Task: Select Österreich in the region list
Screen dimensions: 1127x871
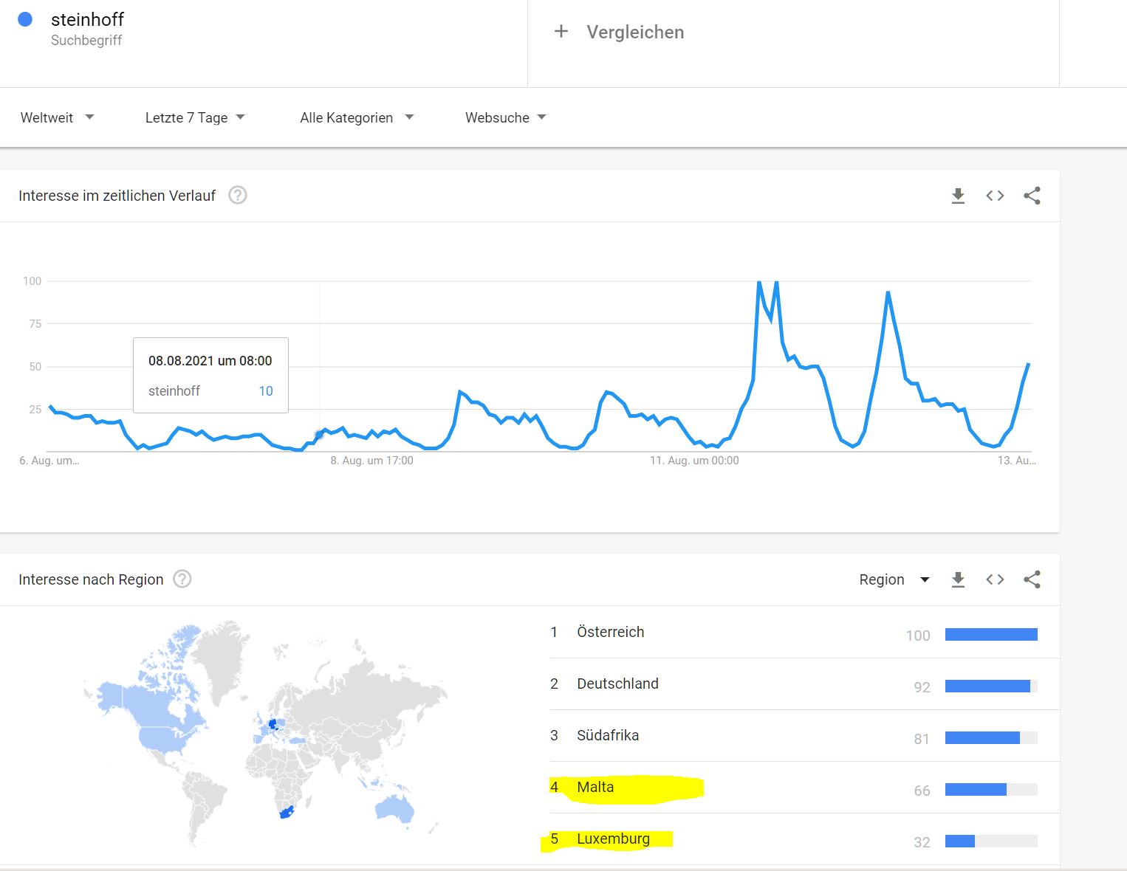Action: pyautogui.click(x=610, y=632)
